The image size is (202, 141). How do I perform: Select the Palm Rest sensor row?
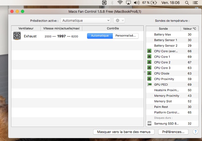pos(172,107)
